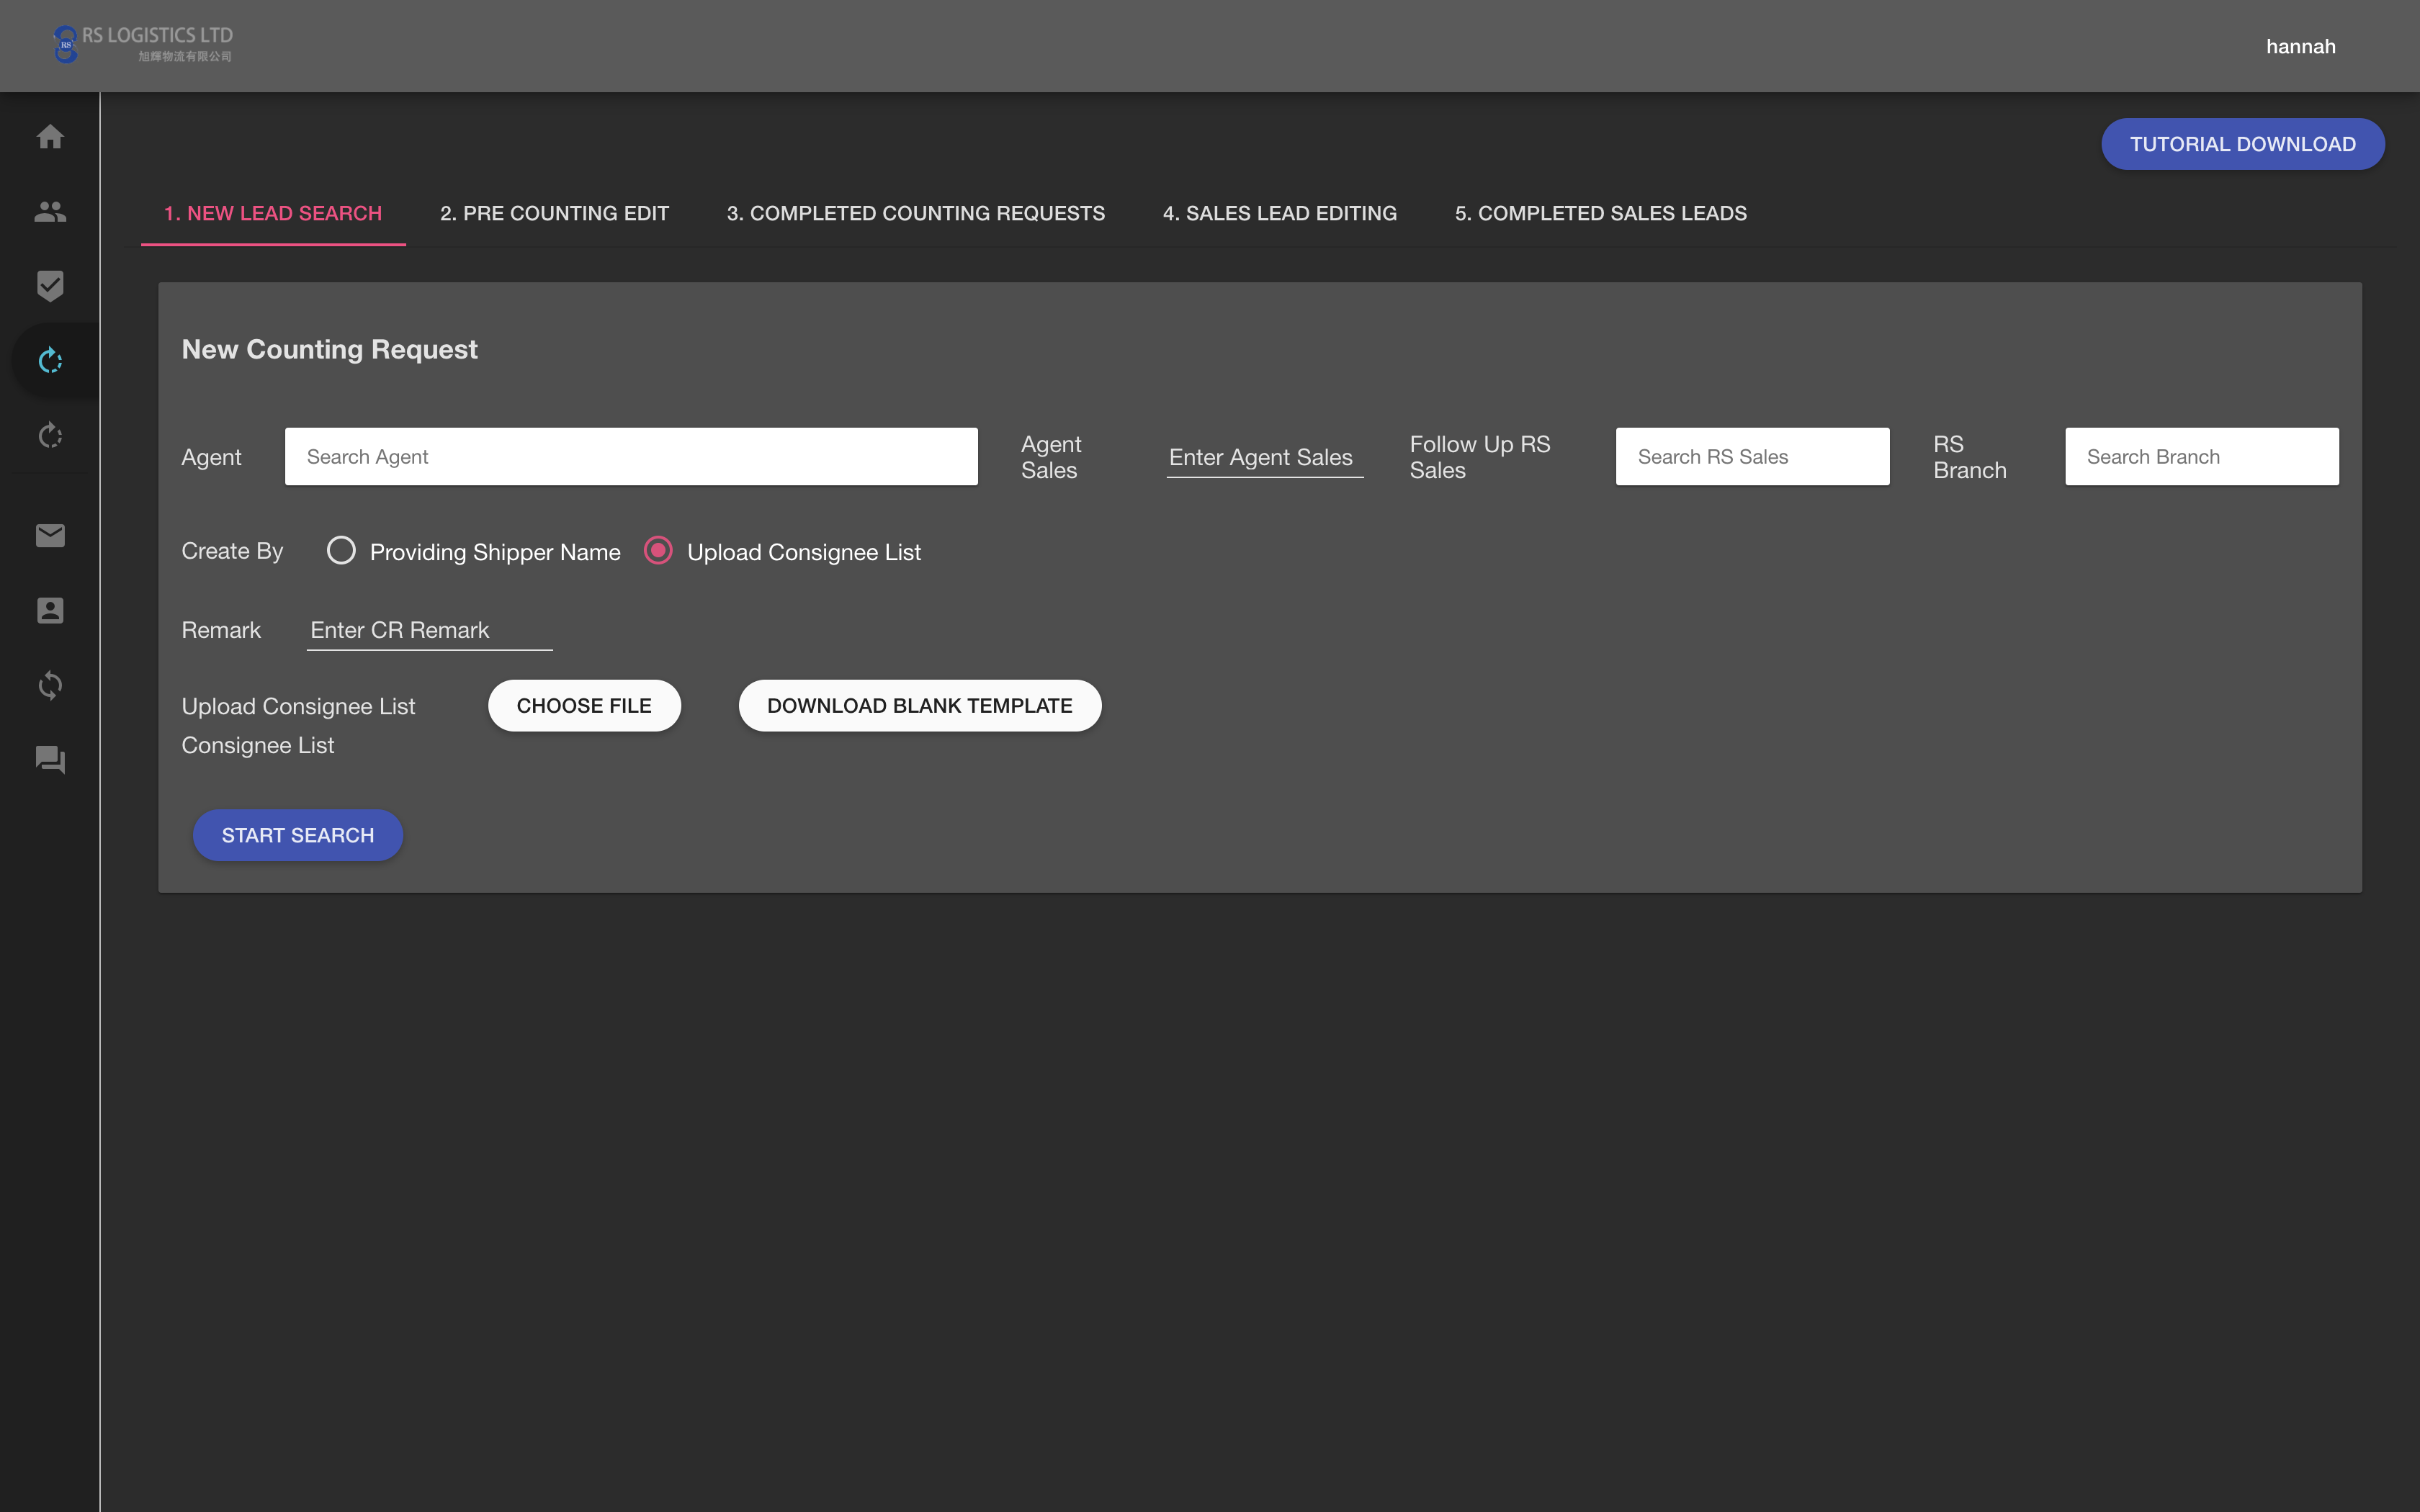The height and width of the screenshot is (1512, 2420).
Task: Switch to 2. Pre Counting Edit tab
Action: click(554, 213)
